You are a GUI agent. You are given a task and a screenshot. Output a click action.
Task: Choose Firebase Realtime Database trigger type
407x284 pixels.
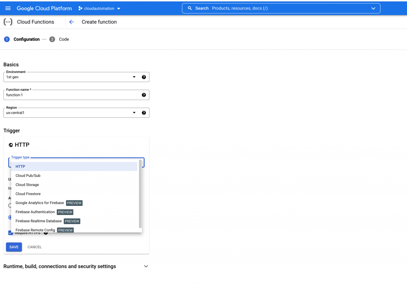coord(74,221)
